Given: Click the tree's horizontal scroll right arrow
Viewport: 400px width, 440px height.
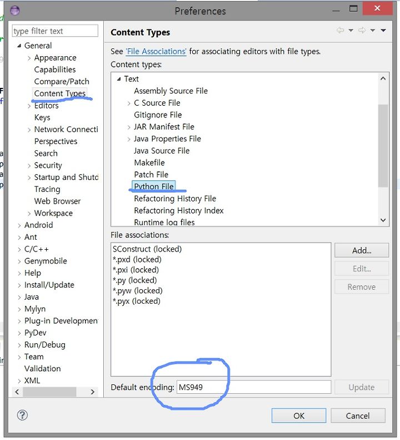Looking at the screenshot, I should click(x=93, y=392).
